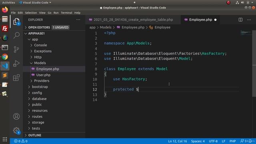Open the Manage gear icon
Image resolution: width=256 pixels, height=144 pixels.
pyautogui.click(x=16, y=130)
